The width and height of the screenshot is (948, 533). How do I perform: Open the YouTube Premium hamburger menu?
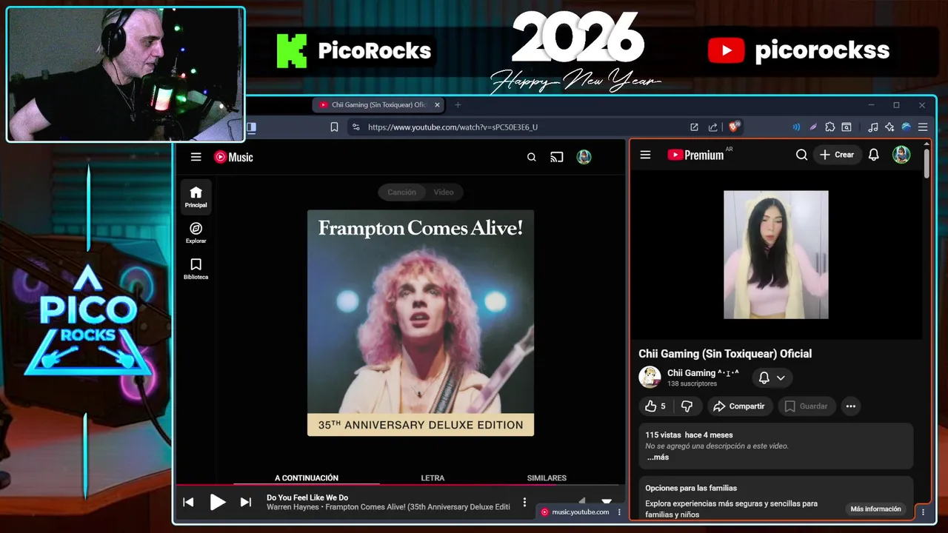[645, 155]
